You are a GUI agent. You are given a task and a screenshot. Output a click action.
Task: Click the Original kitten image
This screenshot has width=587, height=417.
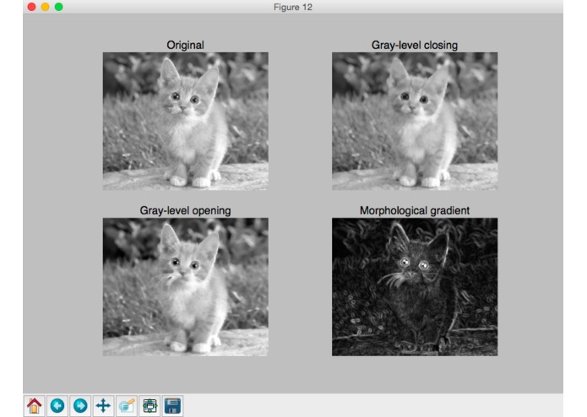(186, 122)
